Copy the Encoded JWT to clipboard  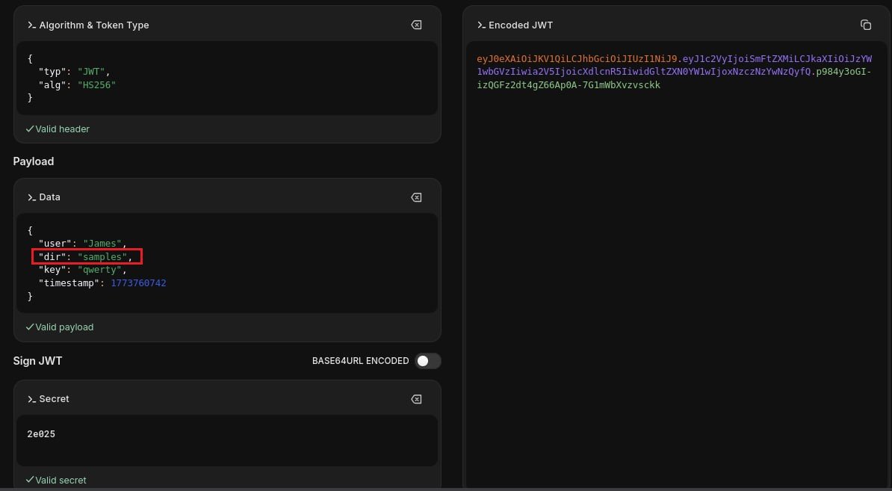[x=865, y=25]
